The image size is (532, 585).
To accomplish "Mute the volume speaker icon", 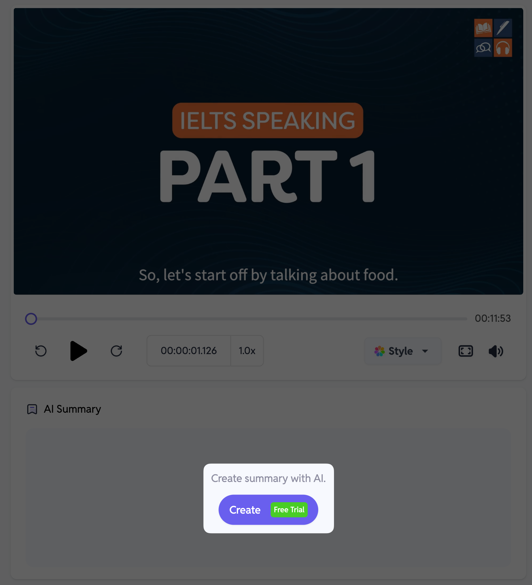I will [496, 351].
